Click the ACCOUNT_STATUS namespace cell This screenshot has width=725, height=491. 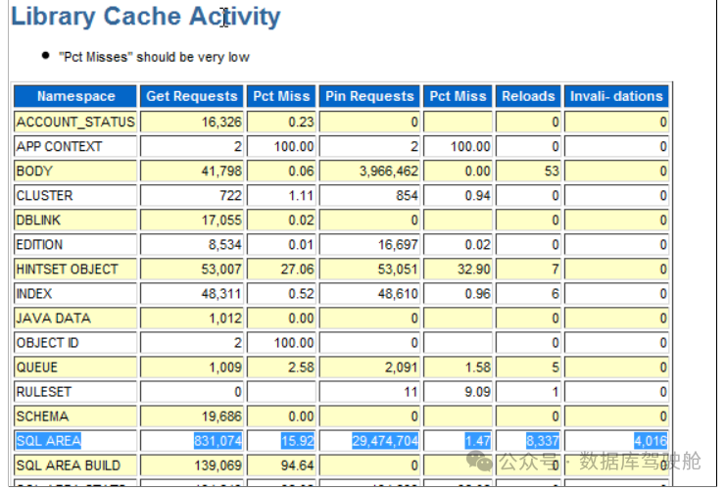[75, 123]
